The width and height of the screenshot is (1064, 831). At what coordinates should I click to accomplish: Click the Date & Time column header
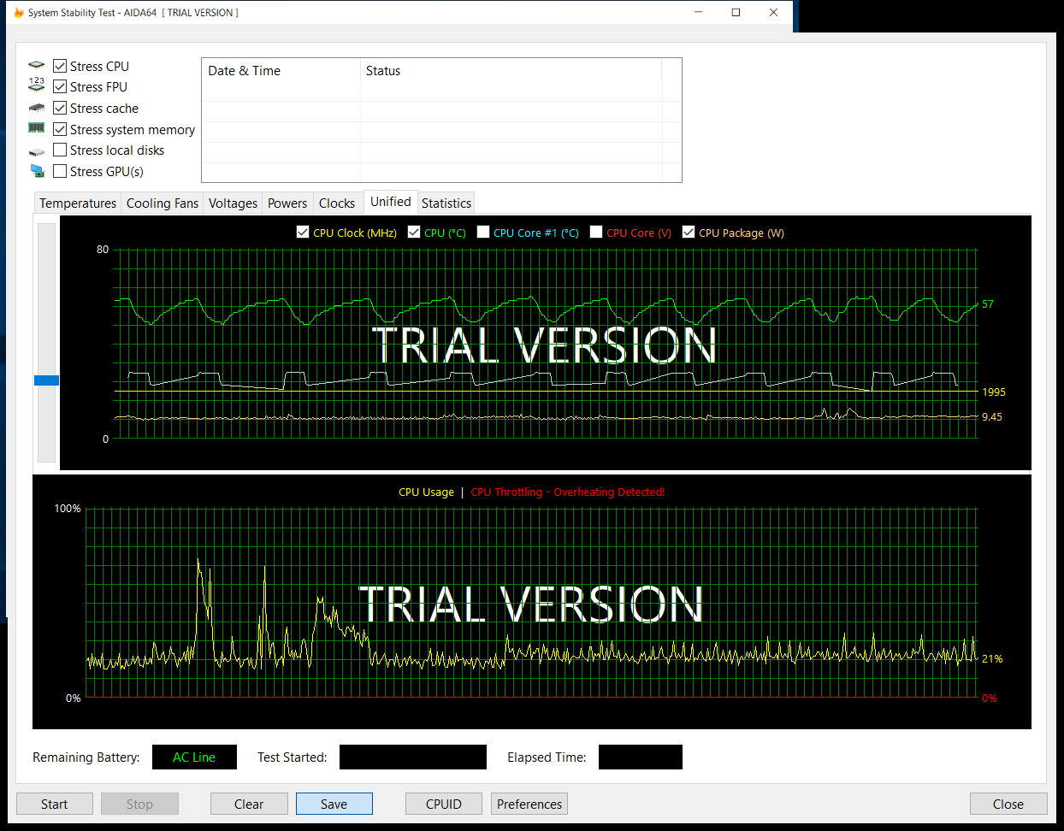281,71
